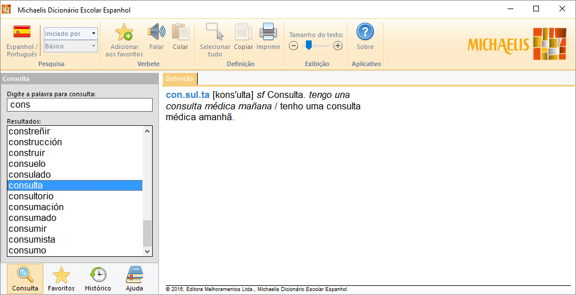Select 'consumista' in the results
The height and width of the screenshot is (295, 576).
(75, 240)
